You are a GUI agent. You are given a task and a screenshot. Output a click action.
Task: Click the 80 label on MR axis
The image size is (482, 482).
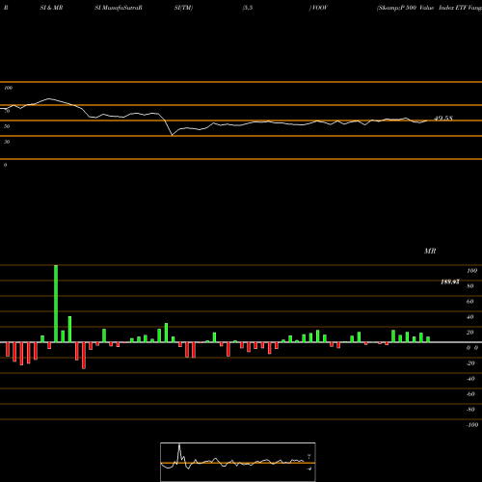470,286
